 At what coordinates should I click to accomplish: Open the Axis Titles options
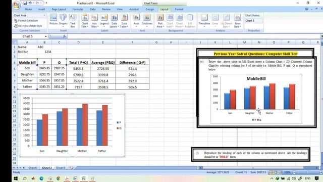click(x=94, y=21)
